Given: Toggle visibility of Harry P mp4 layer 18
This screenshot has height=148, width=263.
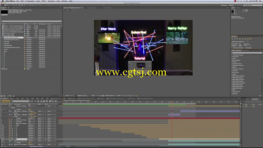Looking at the screenshot, I should (2, 144).
